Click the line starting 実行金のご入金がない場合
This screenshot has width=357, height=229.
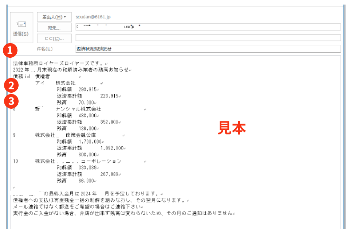[x=124, y=213]
